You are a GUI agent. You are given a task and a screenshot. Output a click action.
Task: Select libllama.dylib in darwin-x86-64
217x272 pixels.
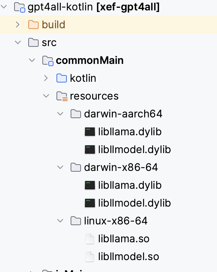(x=130, y=185)
